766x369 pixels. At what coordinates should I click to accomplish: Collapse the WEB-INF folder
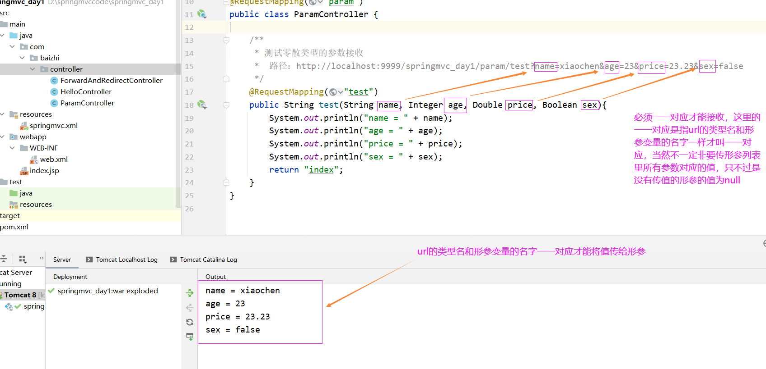click(x=12, y=148)
